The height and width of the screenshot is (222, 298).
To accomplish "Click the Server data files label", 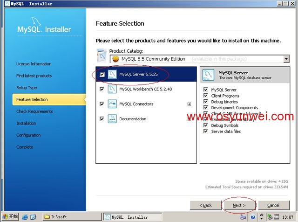I will (x=226, y=132).
